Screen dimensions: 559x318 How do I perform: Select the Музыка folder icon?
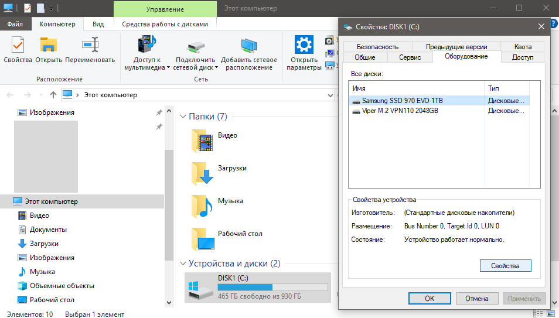pos(202,206)
